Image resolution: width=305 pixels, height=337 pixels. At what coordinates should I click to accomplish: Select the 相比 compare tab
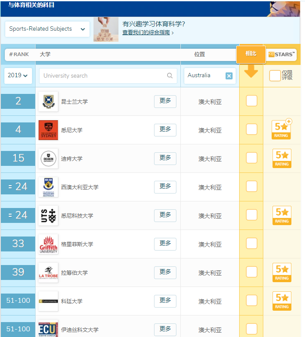[x=251, y=54]
